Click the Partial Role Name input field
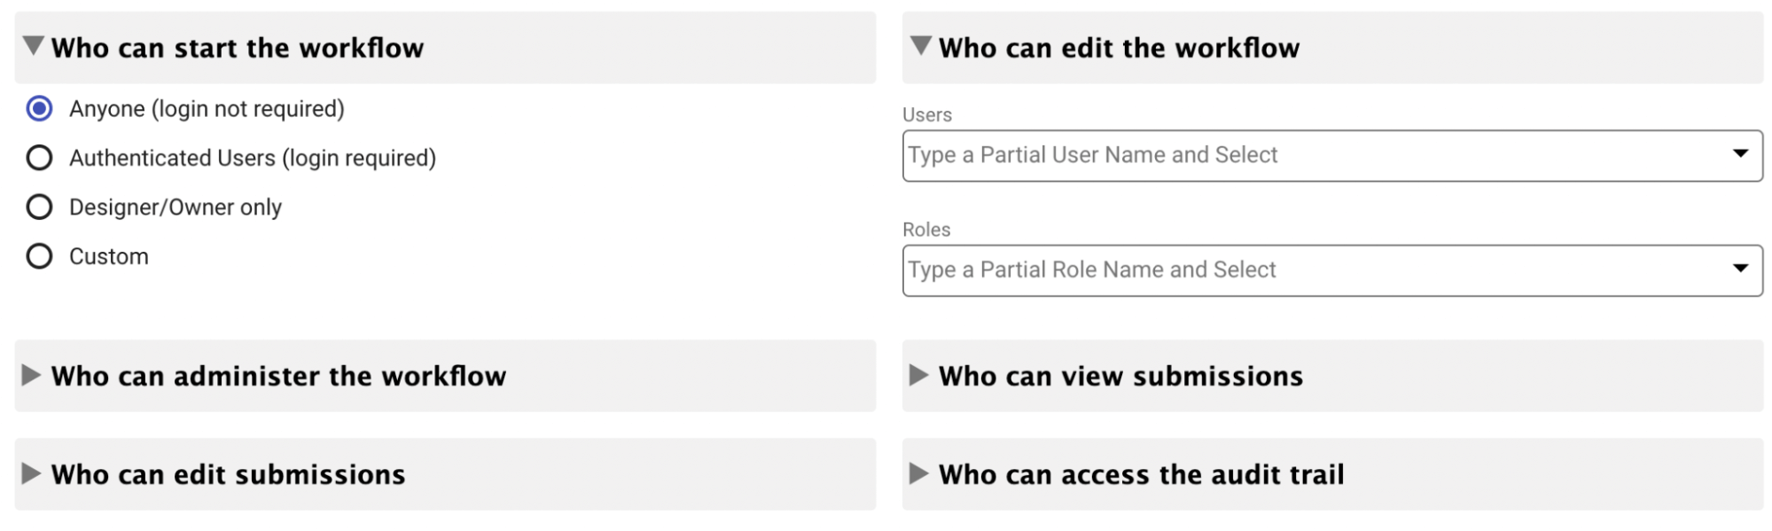 (1332, 270)
